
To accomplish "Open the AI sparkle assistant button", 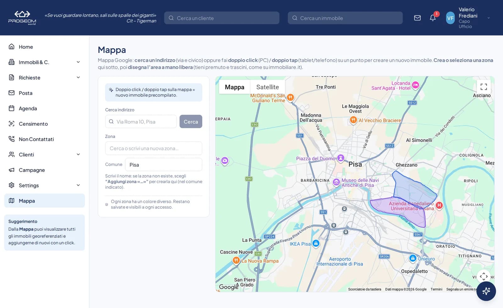I will point(486,291).
